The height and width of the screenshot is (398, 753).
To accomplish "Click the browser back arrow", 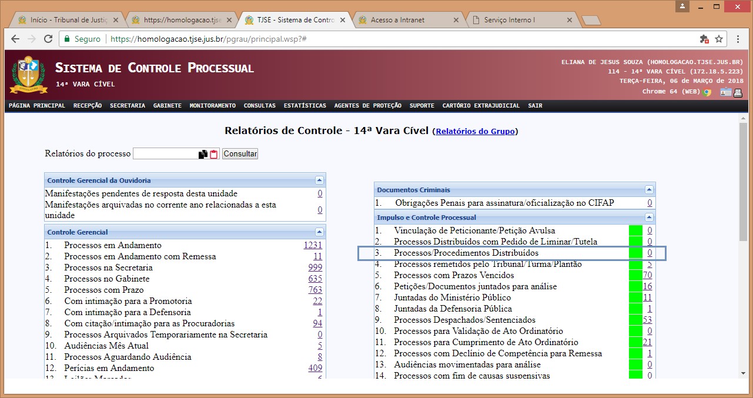I will click(15, 39).
